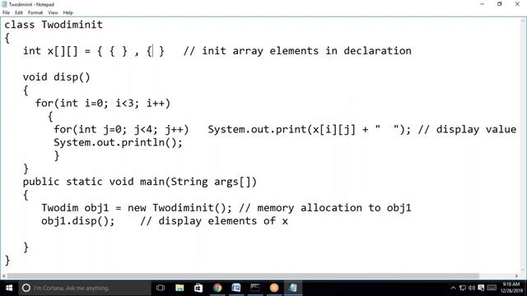This screenshot has width=527, height=296.
Task: Click the 'init array elements in declaration' comment
Action: 306,51
